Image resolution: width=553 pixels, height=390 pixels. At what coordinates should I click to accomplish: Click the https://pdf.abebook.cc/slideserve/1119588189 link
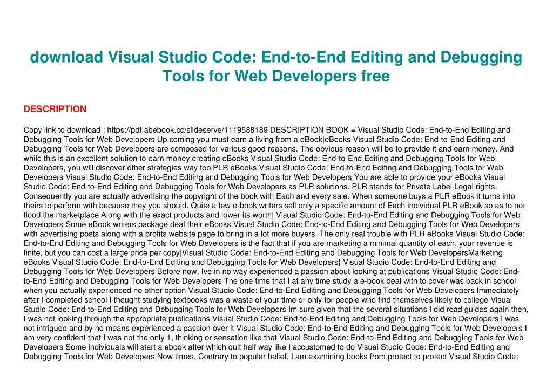(x=187, y=130)
